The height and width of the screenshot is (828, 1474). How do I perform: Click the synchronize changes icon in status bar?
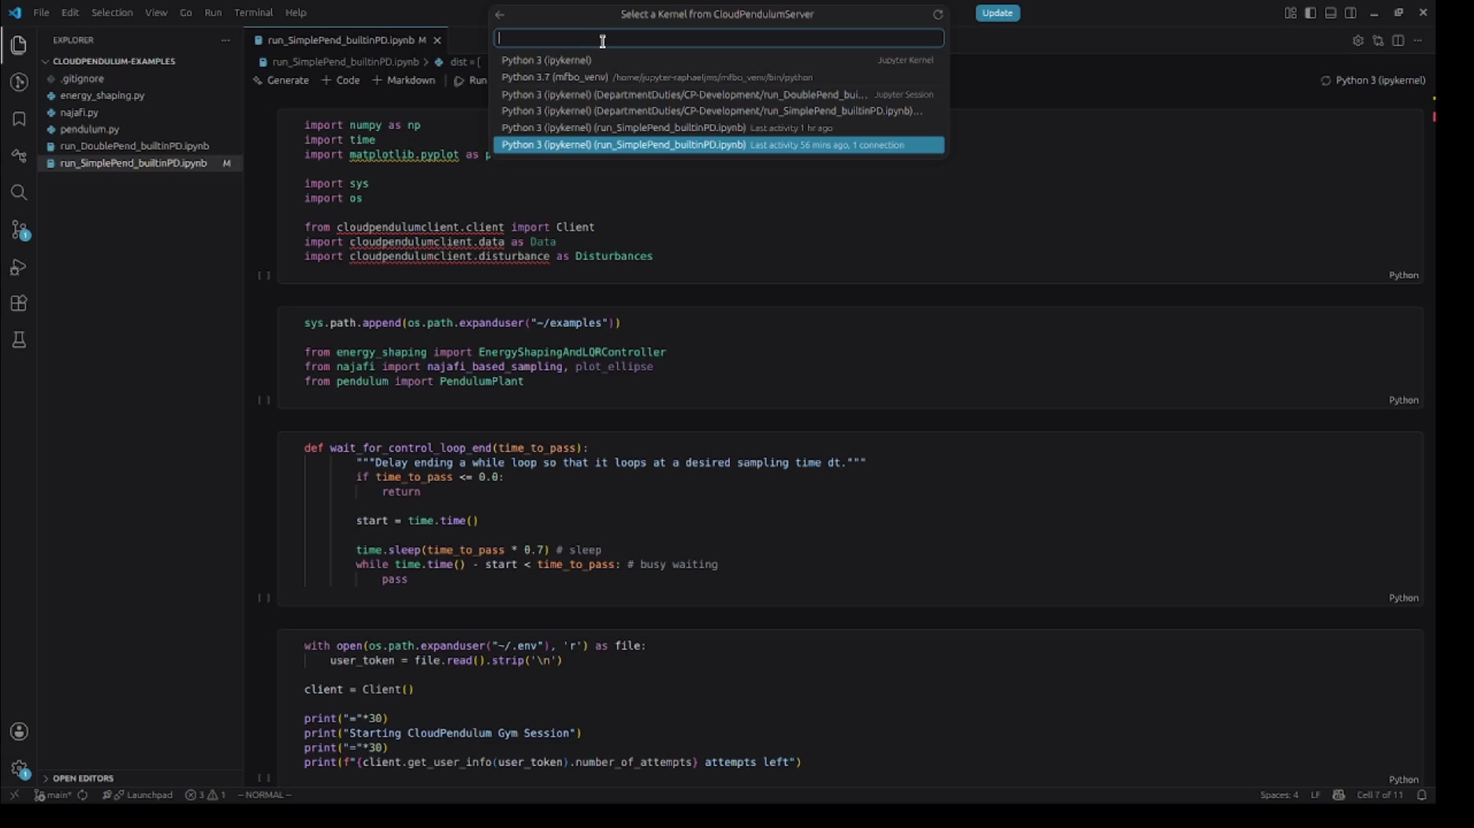[x=83, y=795]
